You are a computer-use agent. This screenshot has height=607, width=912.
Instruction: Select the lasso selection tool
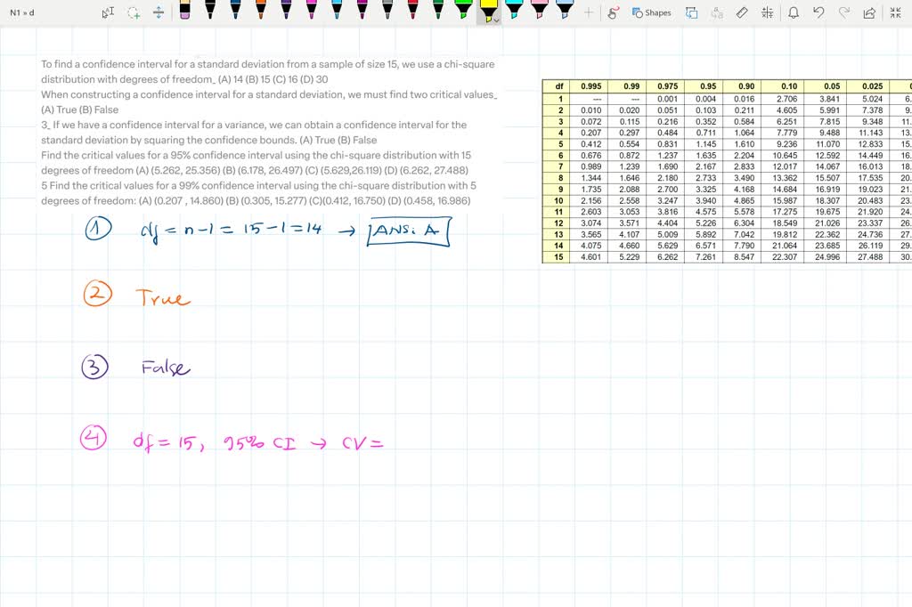pyautogui.click(x=134, y=12)
